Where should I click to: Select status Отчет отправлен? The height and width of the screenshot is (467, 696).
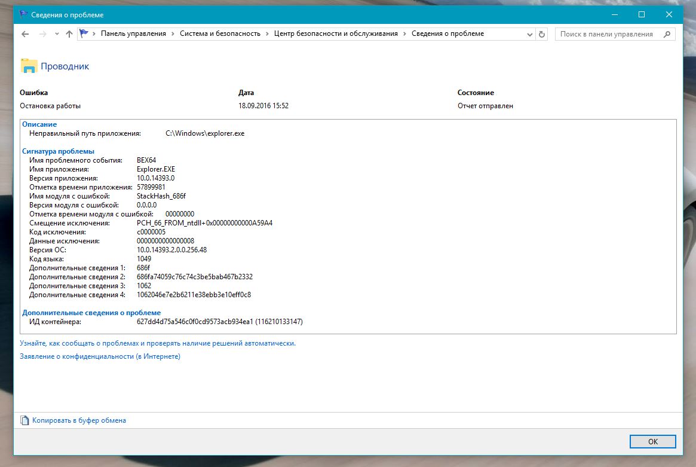click(485, 106)
